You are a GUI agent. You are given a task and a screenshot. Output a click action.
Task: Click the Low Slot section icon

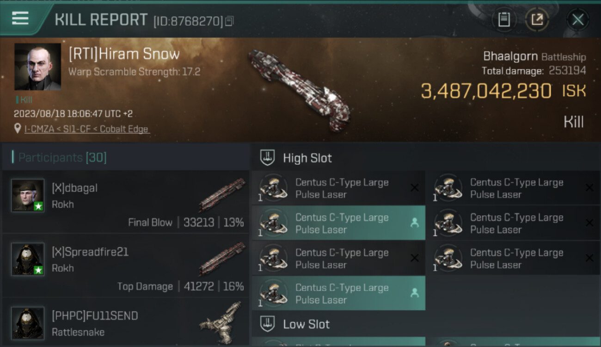[x=268, y=324]
